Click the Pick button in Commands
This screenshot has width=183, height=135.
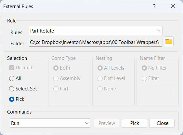(x=135, y=123)
